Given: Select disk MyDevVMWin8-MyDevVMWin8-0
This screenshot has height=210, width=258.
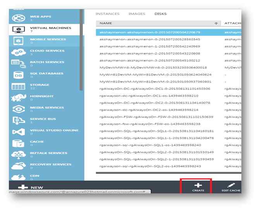Looking at the screenshot, I should click(x=153, y=68).
